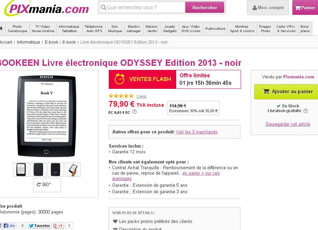Click the search input field
This screenshot has width=318, height=230.
tap(142, 7)
